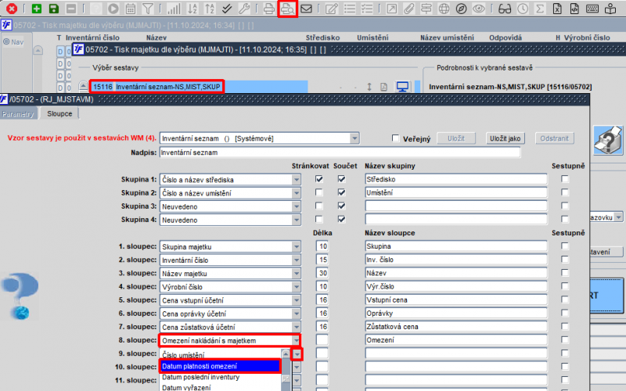
Task: Click the sigma sum icon
Action: point(540,9)
